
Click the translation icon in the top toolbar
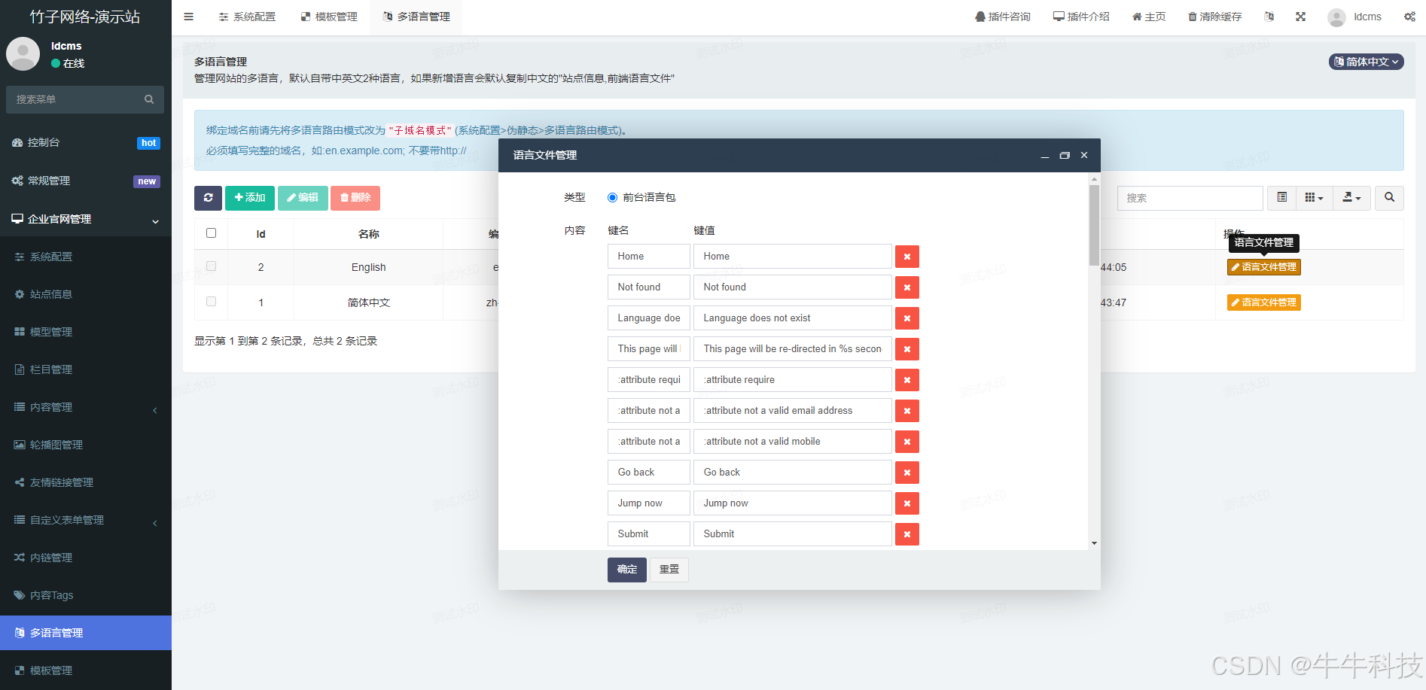tap(1269, 16)
